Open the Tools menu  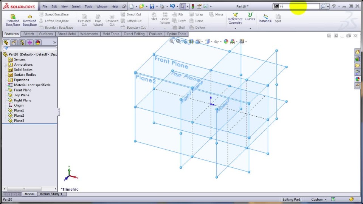point(88,6)
